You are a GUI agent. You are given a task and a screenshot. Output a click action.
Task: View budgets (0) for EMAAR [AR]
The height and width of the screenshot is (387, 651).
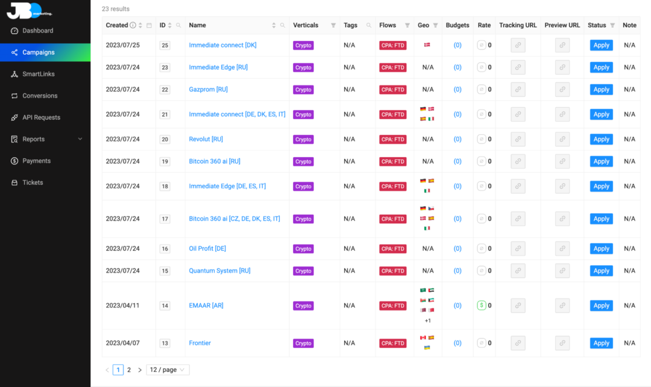pos(458,306)
